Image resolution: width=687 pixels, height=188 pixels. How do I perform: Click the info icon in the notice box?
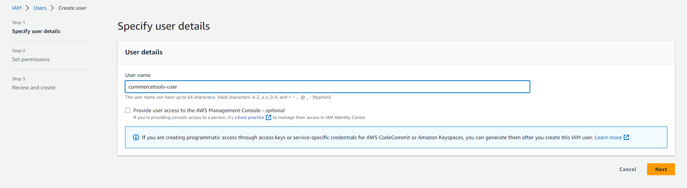[136, 137]
